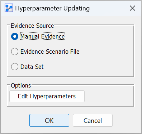Confirm the dialog with OK
Screen dimensions: 142x134
coord(49,120)
